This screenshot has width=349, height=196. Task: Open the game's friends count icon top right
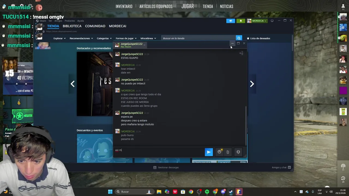coord(343,7)
